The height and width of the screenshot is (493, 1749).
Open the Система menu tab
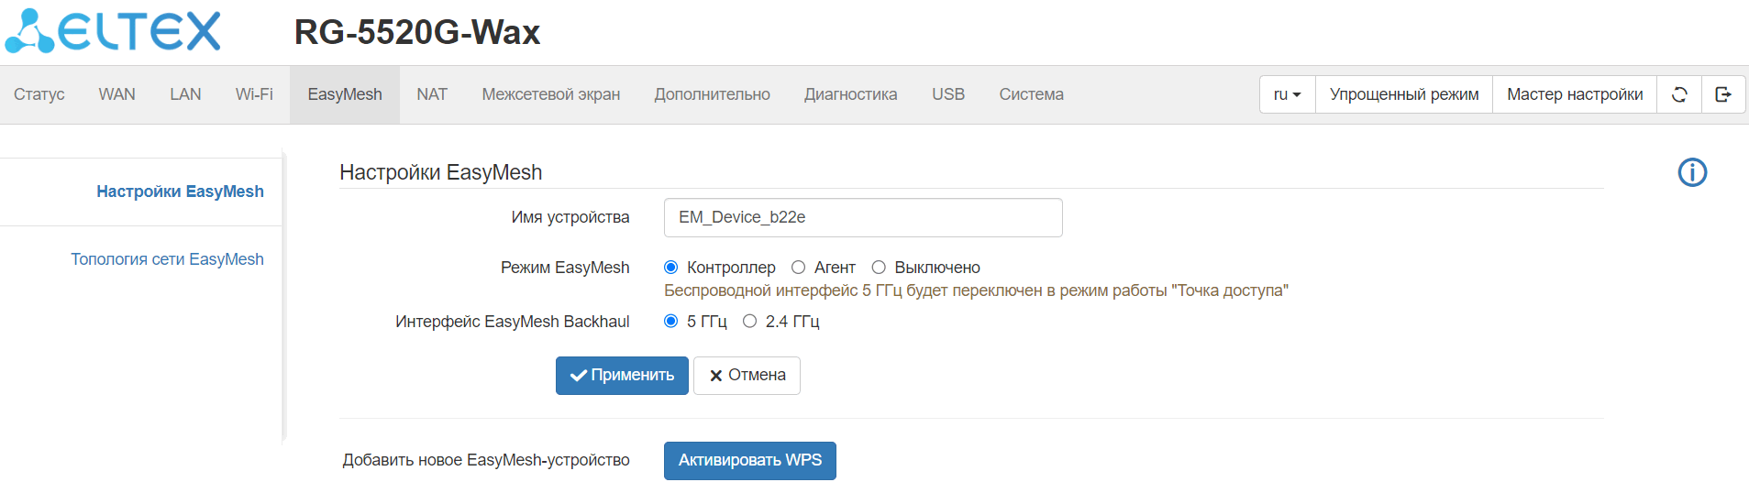1031,94
